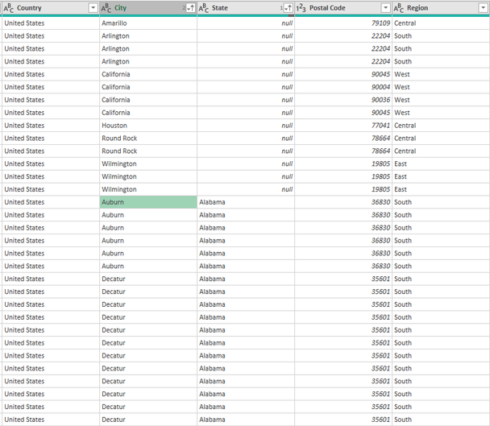Select postal code cell 79109
The width and height of the screenshot is (490, 426).
tap(343, 23)
